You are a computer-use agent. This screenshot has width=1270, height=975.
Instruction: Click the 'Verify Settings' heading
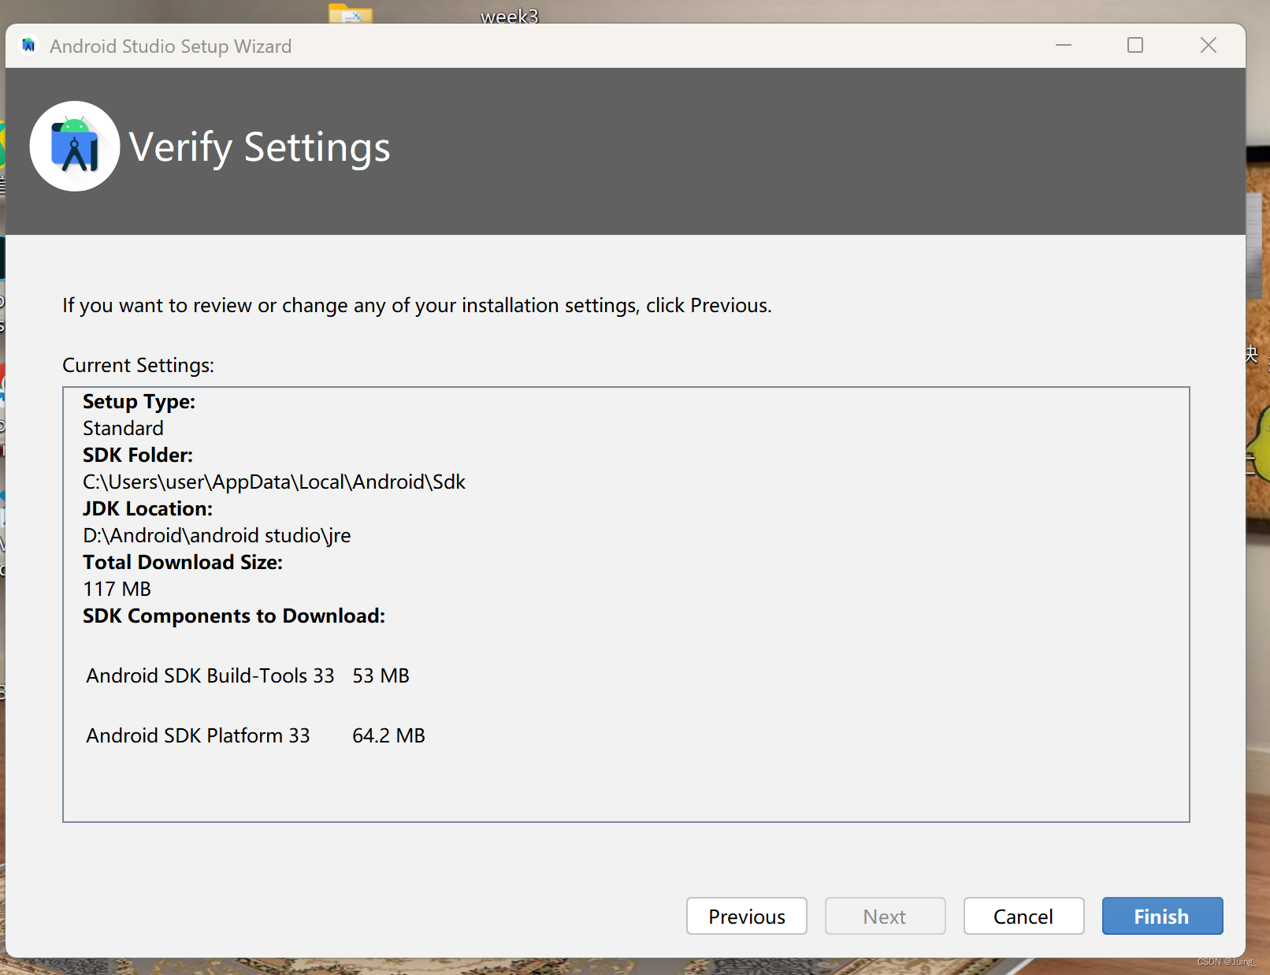pyautogui.click(x=259, y=147)
